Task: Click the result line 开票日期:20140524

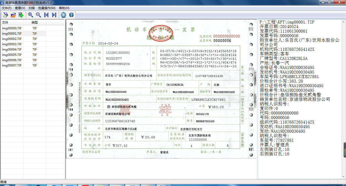Action: (x=279, y=27)
